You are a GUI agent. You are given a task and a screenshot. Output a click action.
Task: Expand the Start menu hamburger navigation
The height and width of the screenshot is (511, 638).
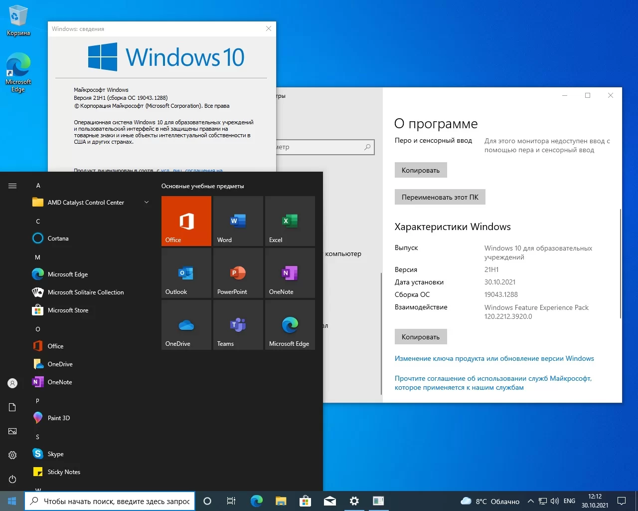tap(12, 186)
